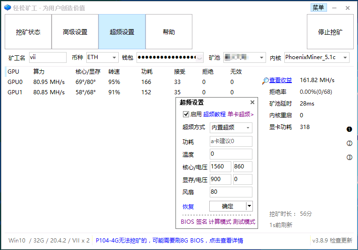Expand the 矿池 pool dropdown

(x=262, y=58)
